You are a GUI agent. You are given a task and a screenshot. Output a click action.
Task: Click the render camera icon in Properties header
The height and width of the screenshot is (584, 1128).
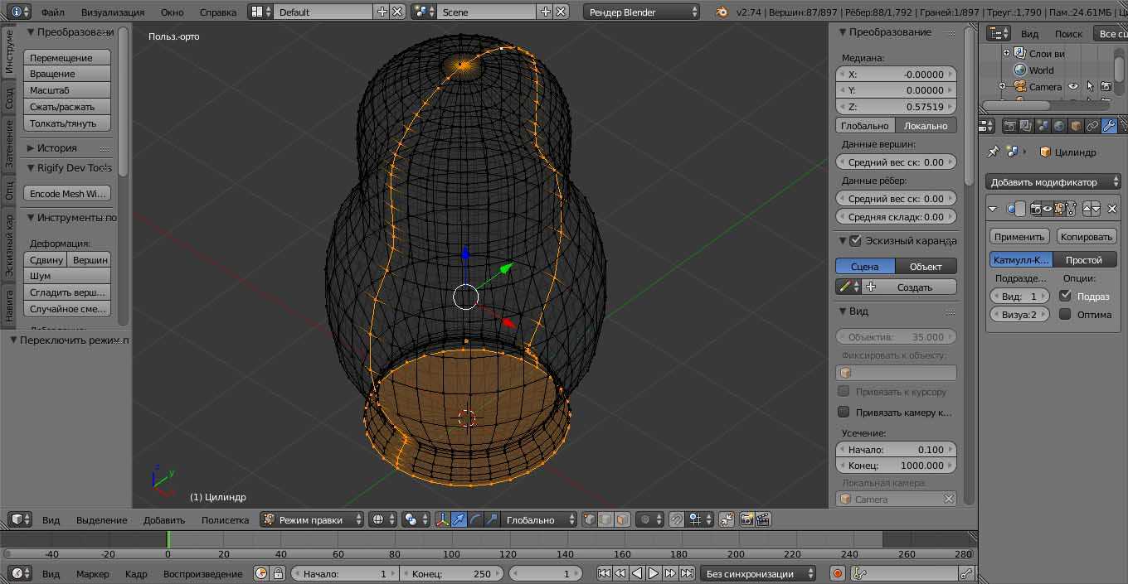coord(1009,126)
